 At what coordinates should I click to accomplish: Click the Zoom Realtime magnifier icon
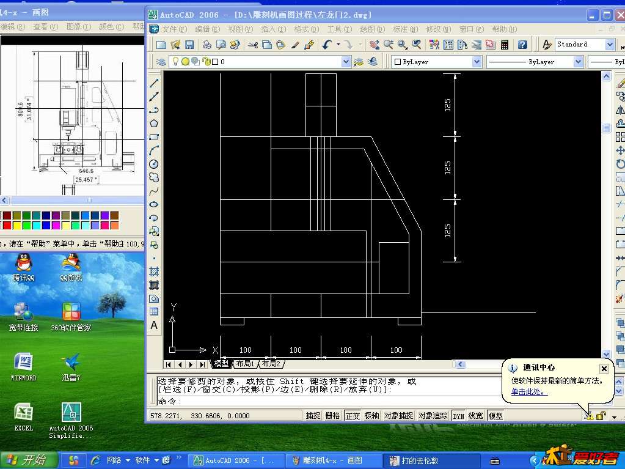388,45
